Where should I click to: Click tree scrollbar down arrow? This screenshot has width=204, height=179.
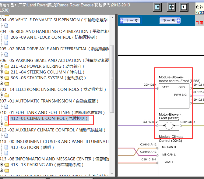(112, 174)
